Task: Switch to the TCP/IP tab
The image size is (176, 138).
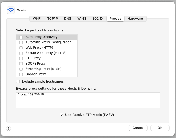Action: (x=53, y=19)
